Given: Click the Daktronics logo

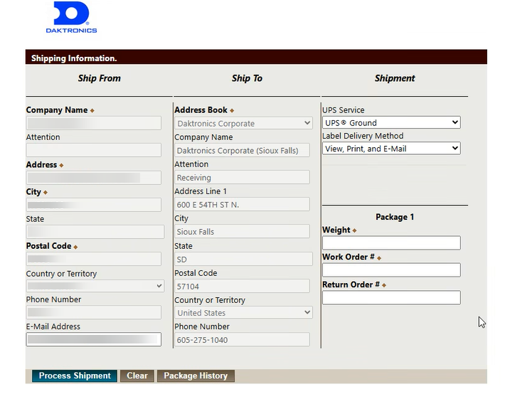Looking at the screenshot, I should point(71,18).
